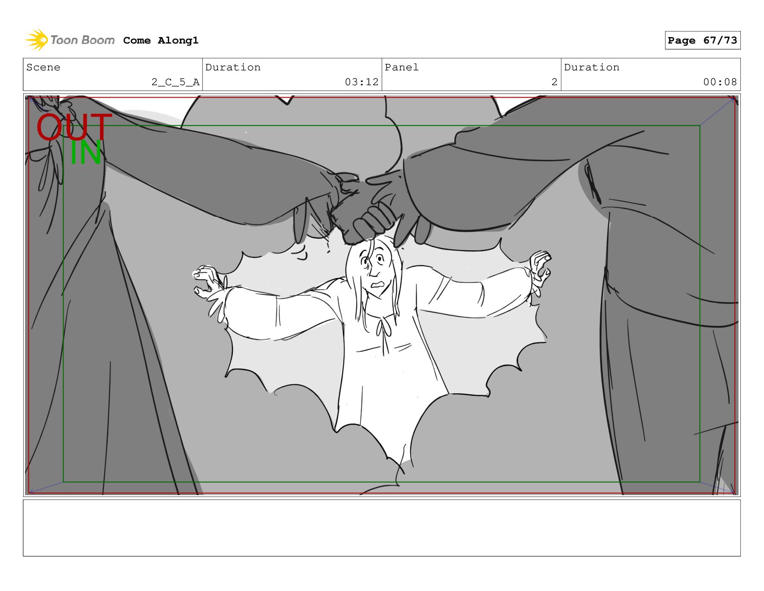Click the panel duration value '00:08'
Screen dimensions: 764x591
[720, 82]
